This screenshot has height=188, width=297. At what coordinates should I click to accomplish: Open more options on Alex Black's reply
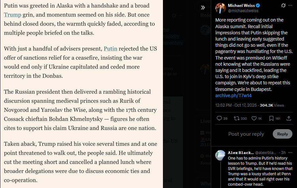pyautogui.click(x=290, y=152)
